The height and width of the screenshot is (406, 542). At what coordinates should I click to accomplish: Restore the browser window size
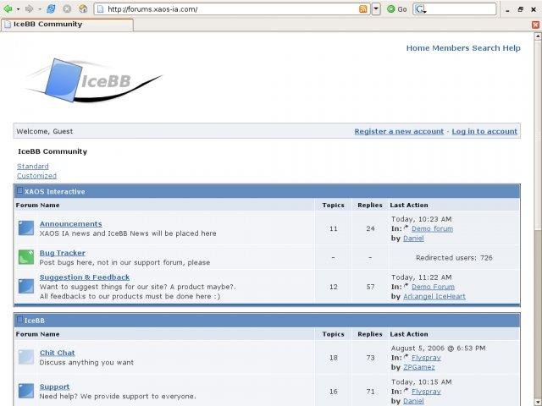pos(520,9)
